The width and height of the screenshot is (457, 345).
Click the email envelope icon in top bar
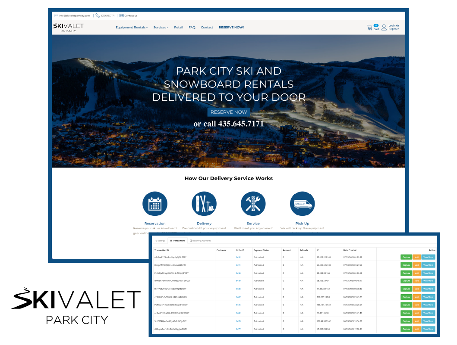point(56,16)
